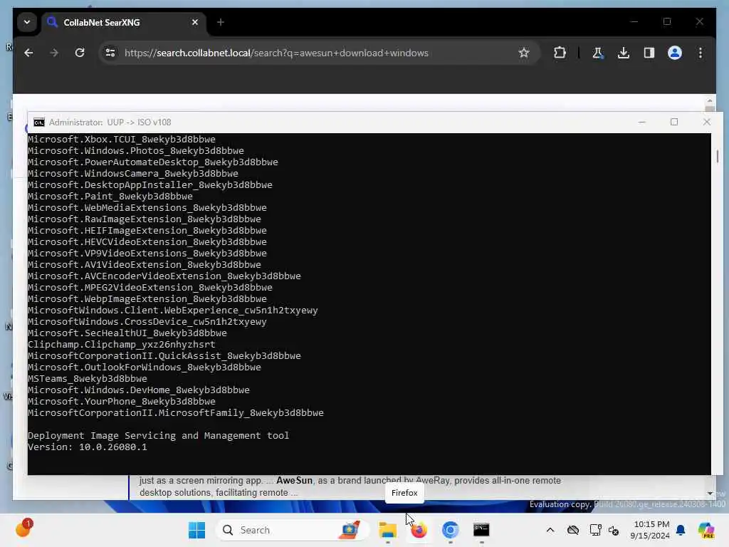Click the cmd icon in console title bar
The height and width of the screenshot is (547, 729).
[x=39, y=123]
